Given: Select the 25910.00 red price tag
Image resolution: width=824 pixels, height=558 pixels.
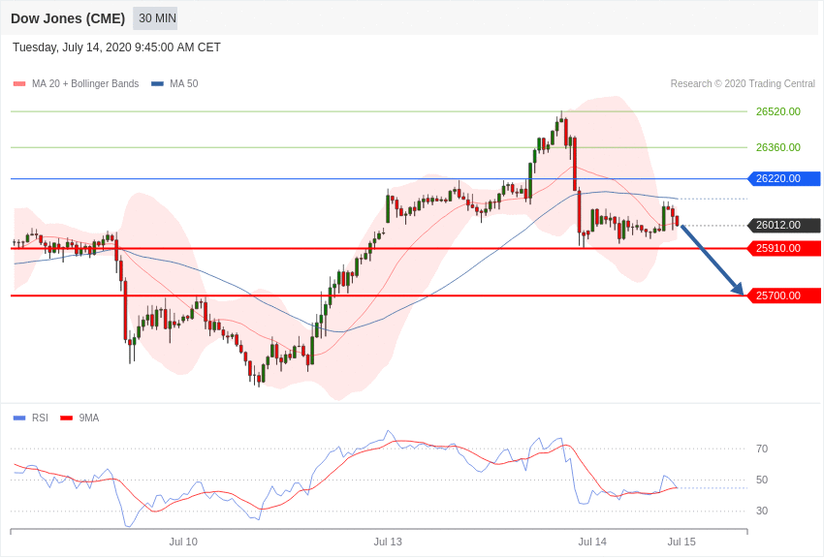Looking at the screenshot, I should [783, 248].
